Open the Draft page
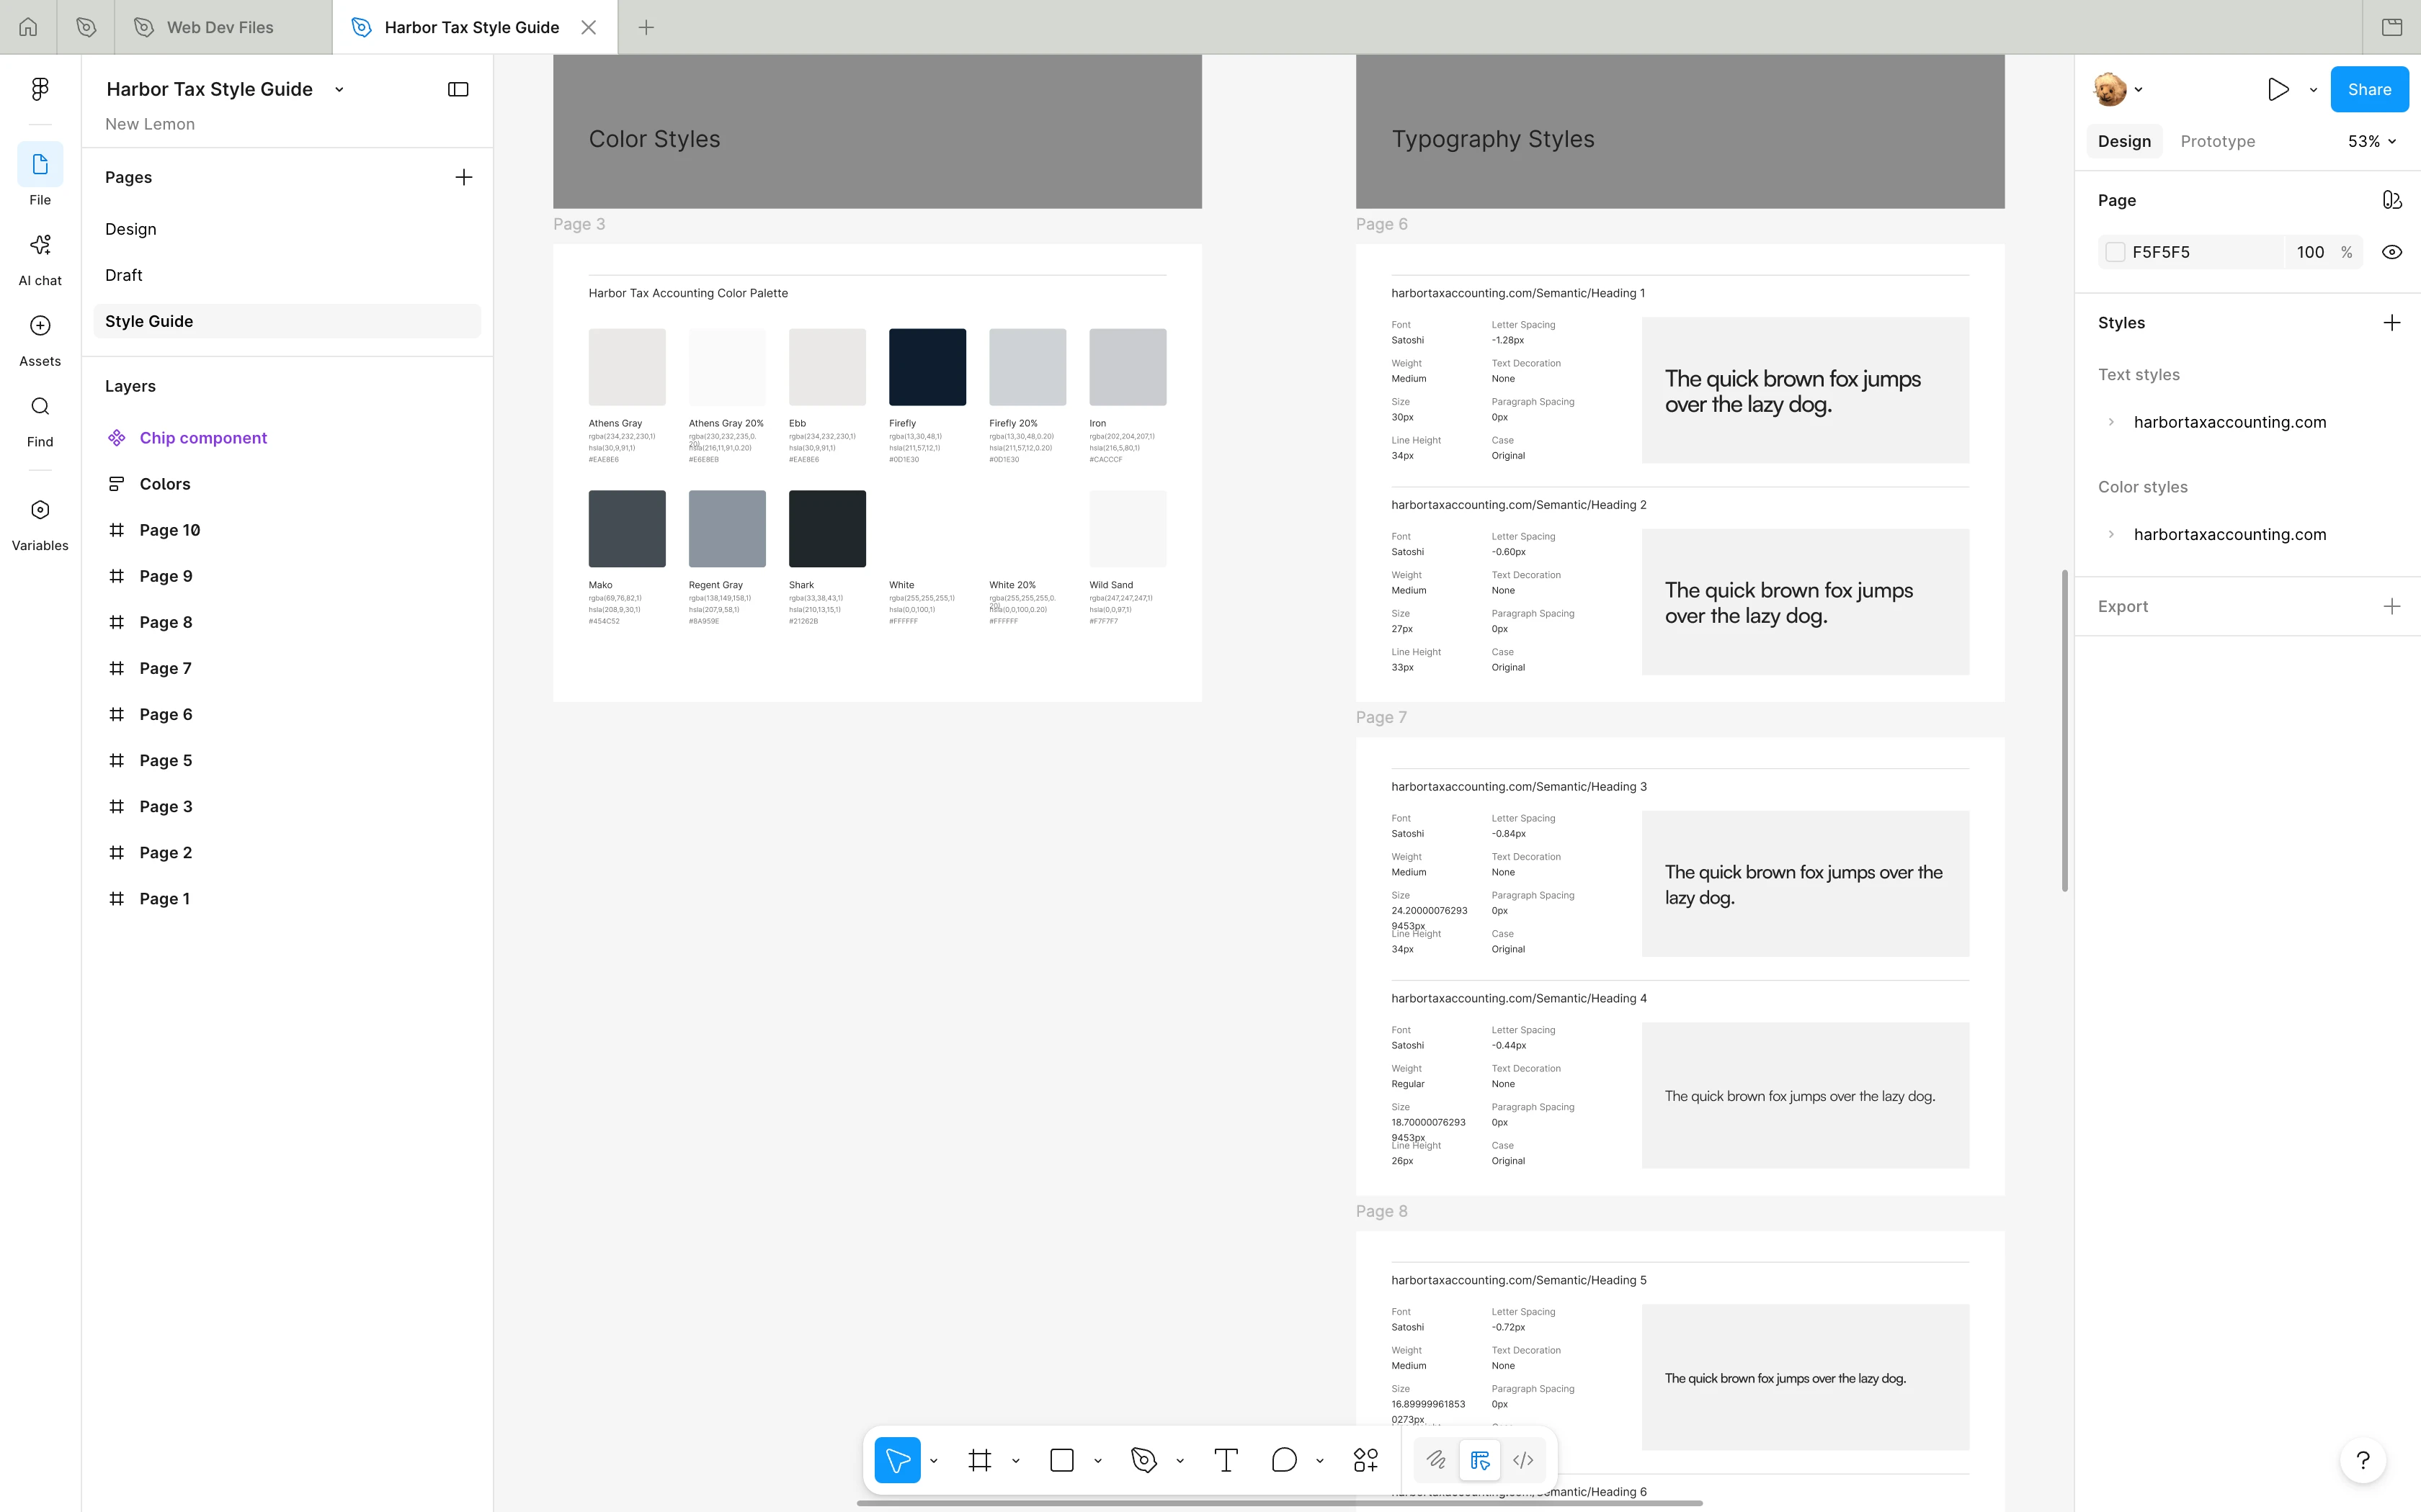Viewport: 2421px width, 1512px height. (124, 275)
